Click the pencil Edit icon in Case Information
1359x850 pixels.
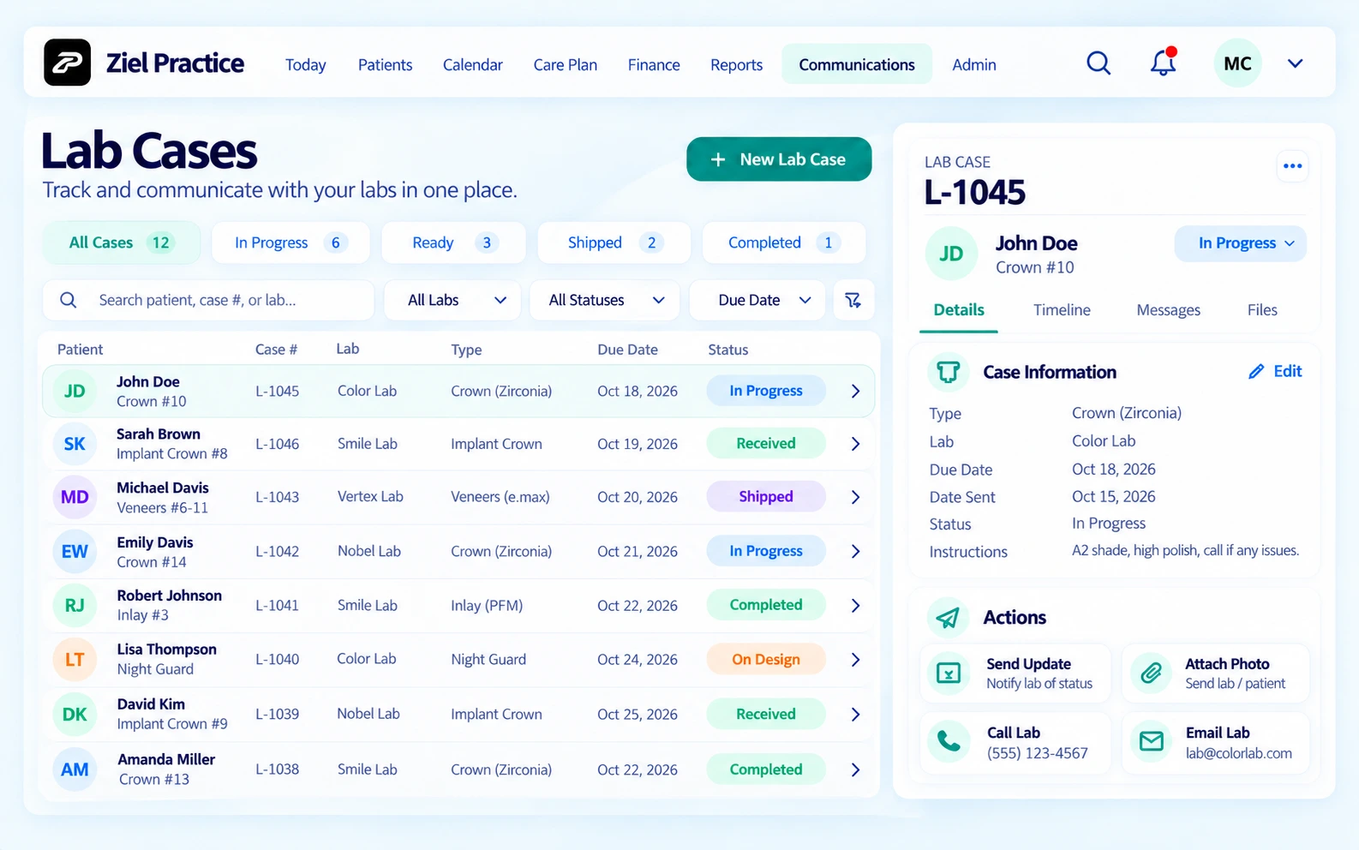coord(1256,372)
